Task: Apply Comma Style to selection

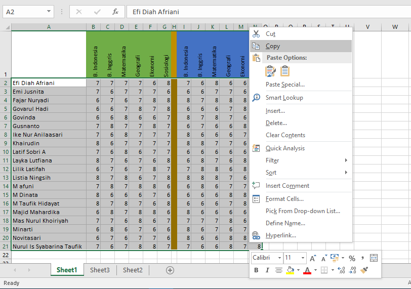Action: 362,258
